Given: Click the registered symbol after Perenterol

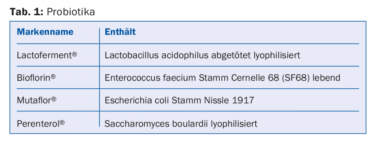Looking at the screenshot, I should [62, 122].
